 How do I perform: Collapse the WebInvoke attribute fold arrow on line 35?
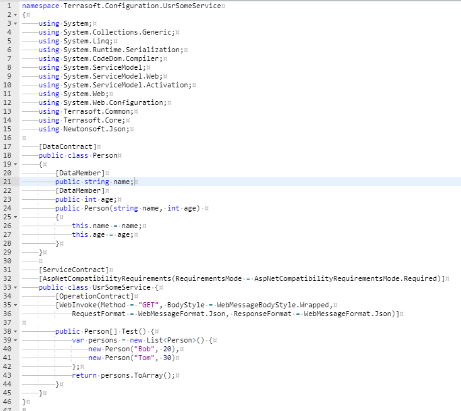15,305
